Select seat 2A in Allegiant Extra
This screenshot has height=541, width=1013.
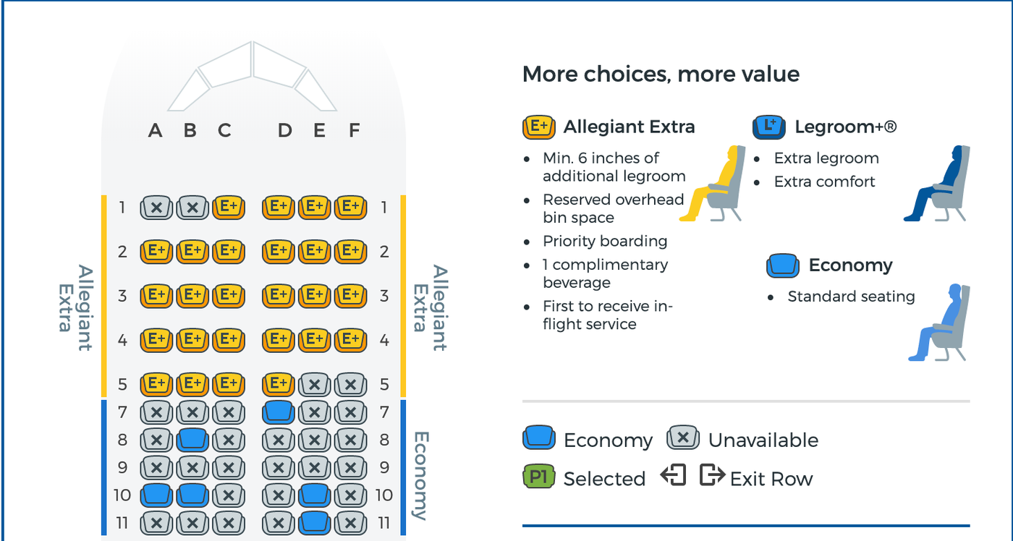click(x=157, y=252)
